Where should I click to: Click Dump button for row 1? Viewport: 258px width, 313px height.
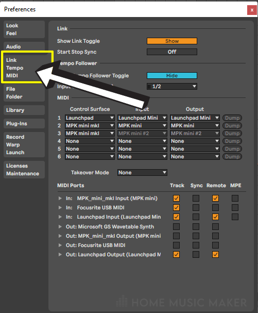[x=232, y=118]
